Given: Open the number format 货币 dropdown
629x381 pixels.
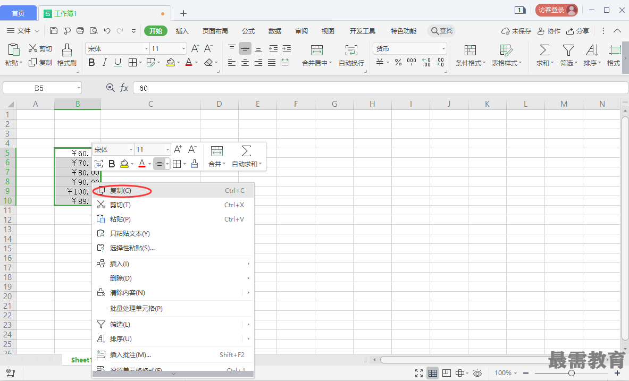Looking at the screenshot, I should coord(443,48).
